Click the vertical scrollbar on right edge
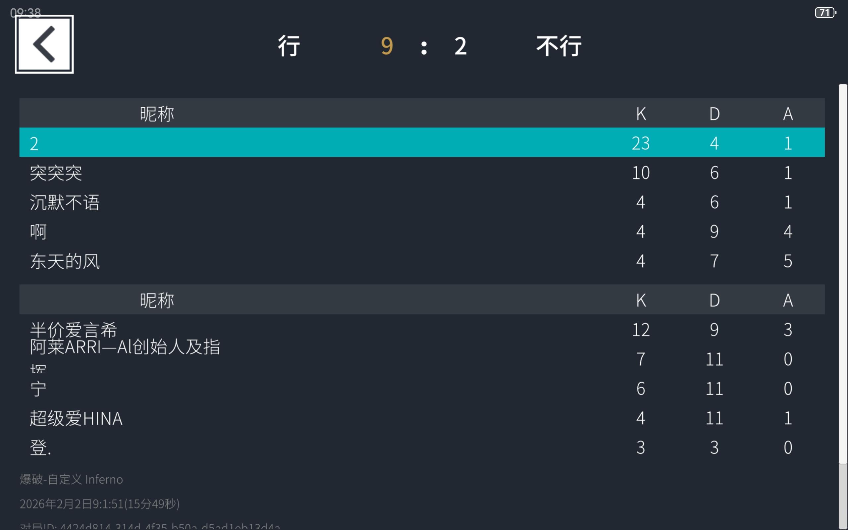This screenshot has height=530, width=848. click(842, 273)
